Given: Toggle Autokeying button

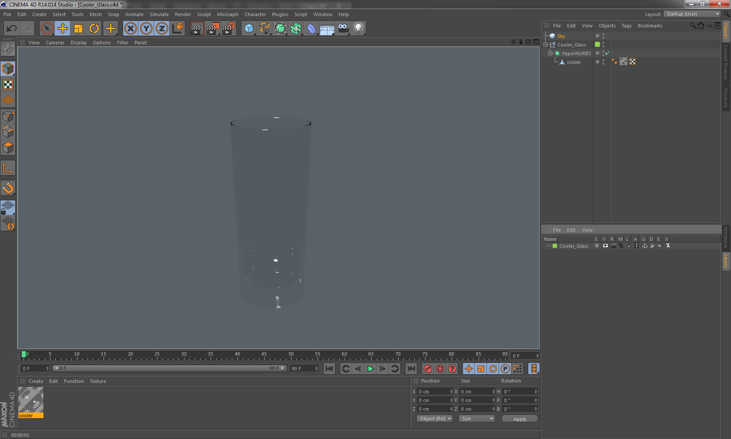Looking at the screenshot, I should coord(440,369).
